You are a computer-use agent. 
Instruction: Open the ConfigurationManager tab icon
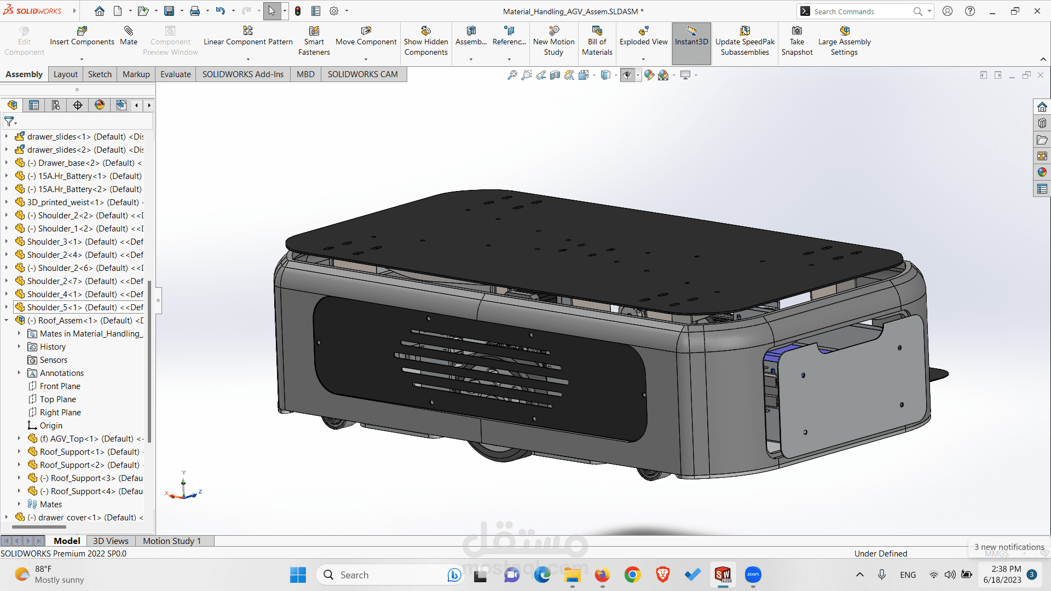[x=56, y=105]
